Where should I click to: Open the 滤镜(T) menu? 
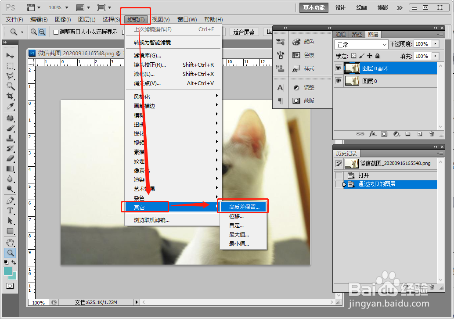[136, 19]
